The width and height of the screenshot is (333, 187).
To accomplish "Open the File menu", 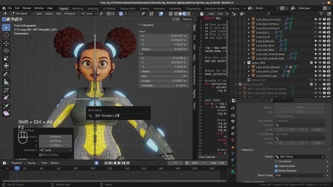I will tap(9, 8).
